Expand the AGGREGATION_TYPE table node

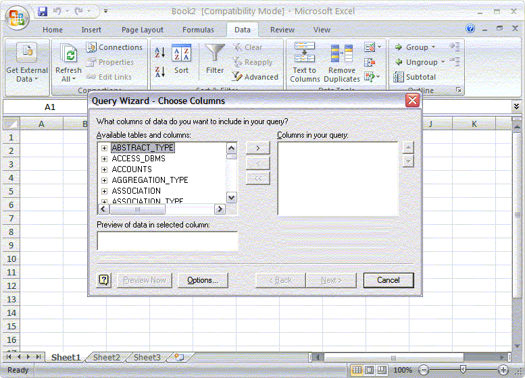[x=105, y=181]
